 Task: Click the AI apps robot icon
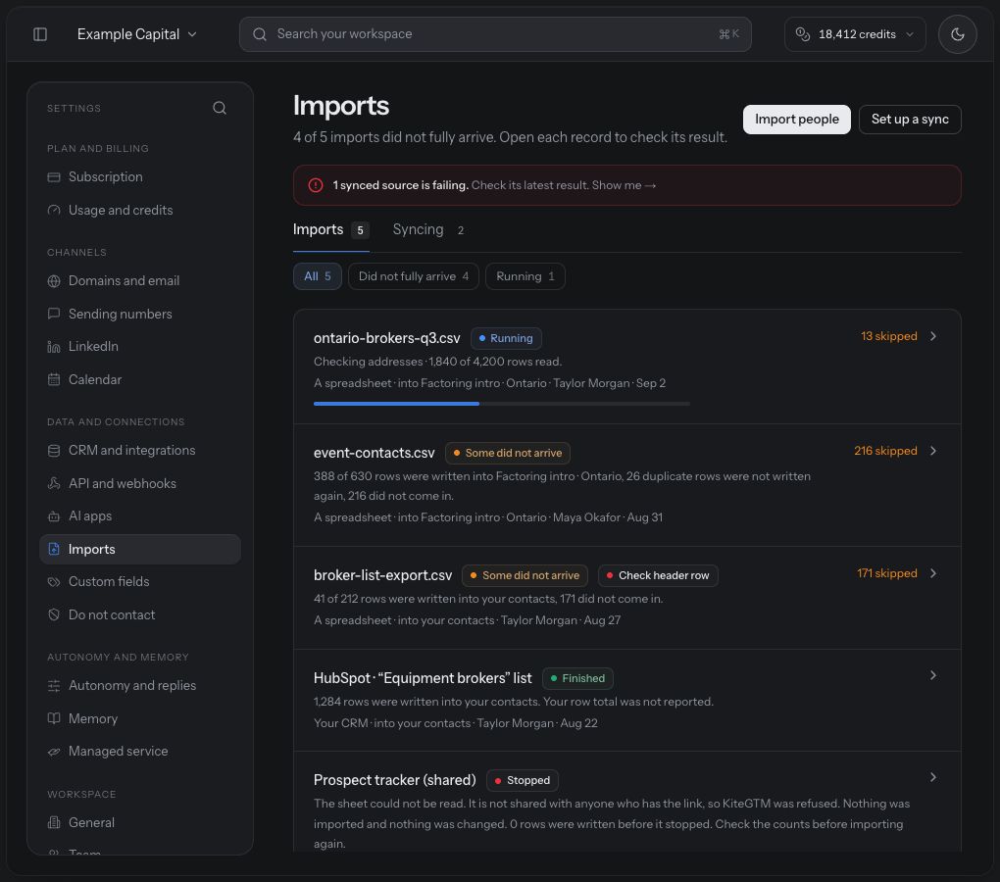pyautogui.click(x=54, y=516)
